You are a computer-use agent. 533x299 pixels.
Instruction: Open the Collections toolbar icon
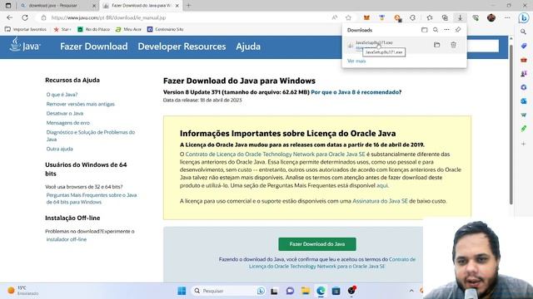coord(445,17)
